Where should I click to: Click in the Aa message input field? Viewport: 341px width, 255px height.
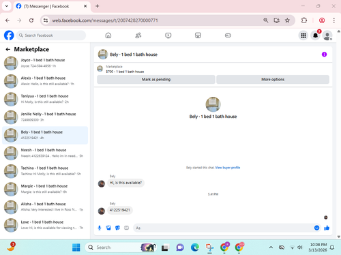coord(224,228)
